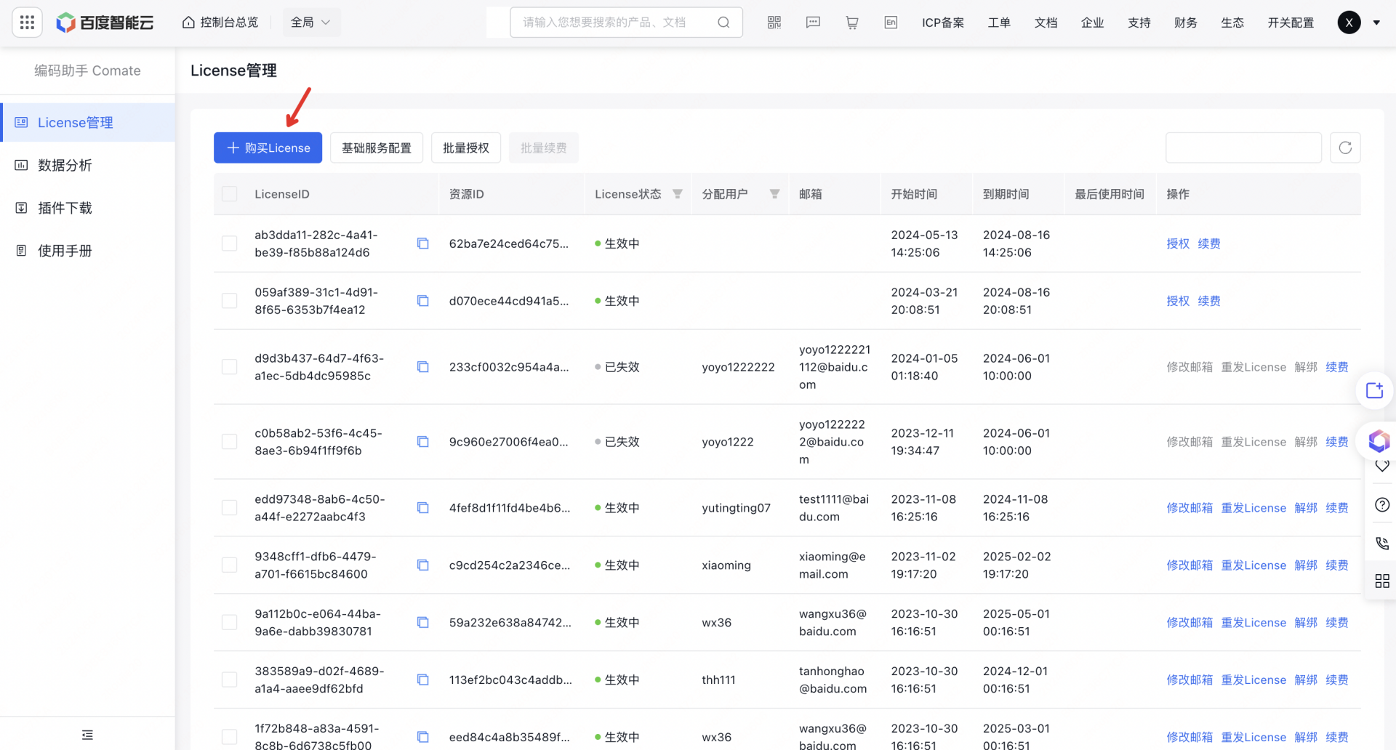Click the floating heart icon
Image resolution: width=1396 pixels, height=750 pixels.
pyautogui.click(x=1382, y=467)
